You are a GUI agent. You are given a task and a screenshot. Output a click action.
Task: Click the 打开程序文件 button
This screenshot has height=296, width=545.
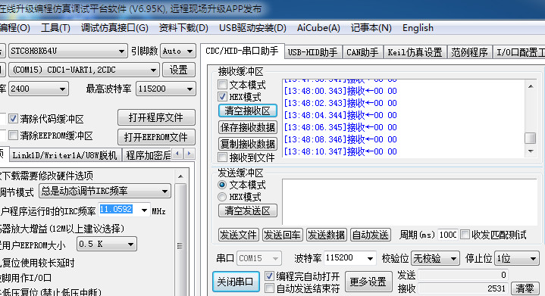(156, 117)
